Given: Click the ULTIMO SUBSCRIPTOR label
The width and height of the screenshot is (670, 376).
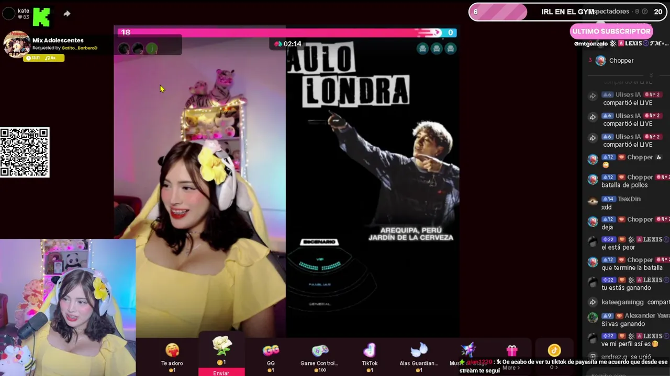Looking at the screenshot, I should coord(611,31).
